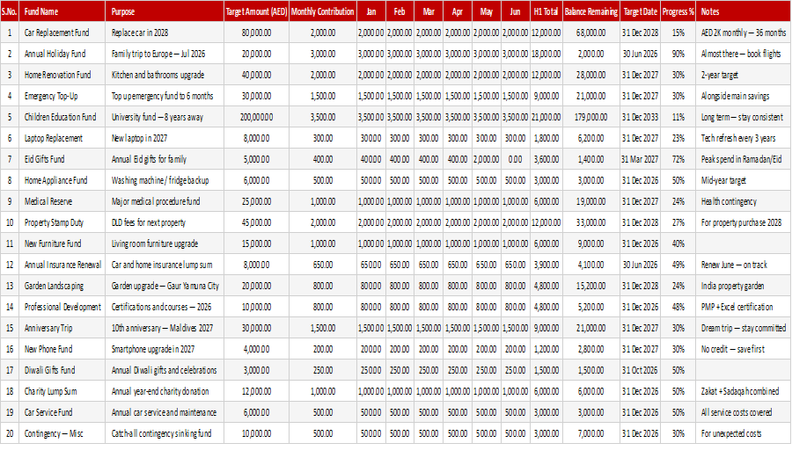Select purpose 'Garden upgrade – Gaur Yamuna City'
This screenshot has width=792, height=465.
coord(165,287)
